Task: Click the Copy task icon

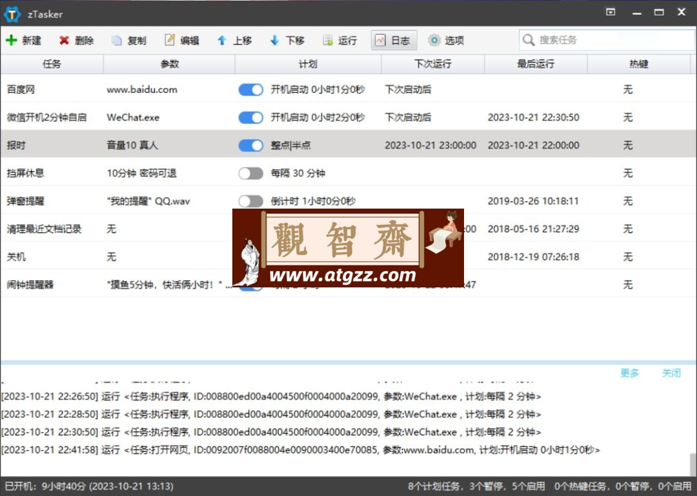Action: point(116,41)
